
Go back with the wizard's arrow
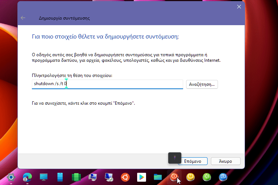point(23,18)
